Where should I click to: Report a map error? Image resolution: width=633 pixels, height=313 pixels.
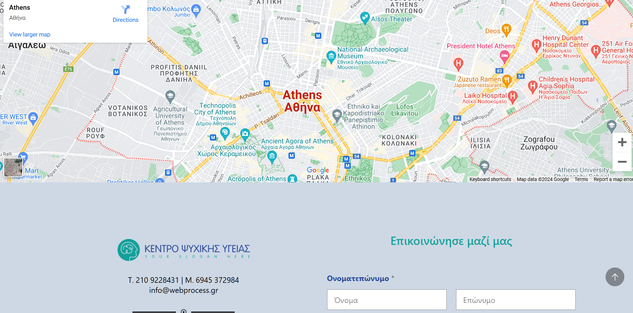click(613, 179)
